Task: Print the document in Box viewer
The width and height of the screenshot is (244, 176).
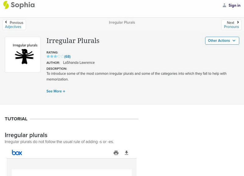Action: click(116, 153)
